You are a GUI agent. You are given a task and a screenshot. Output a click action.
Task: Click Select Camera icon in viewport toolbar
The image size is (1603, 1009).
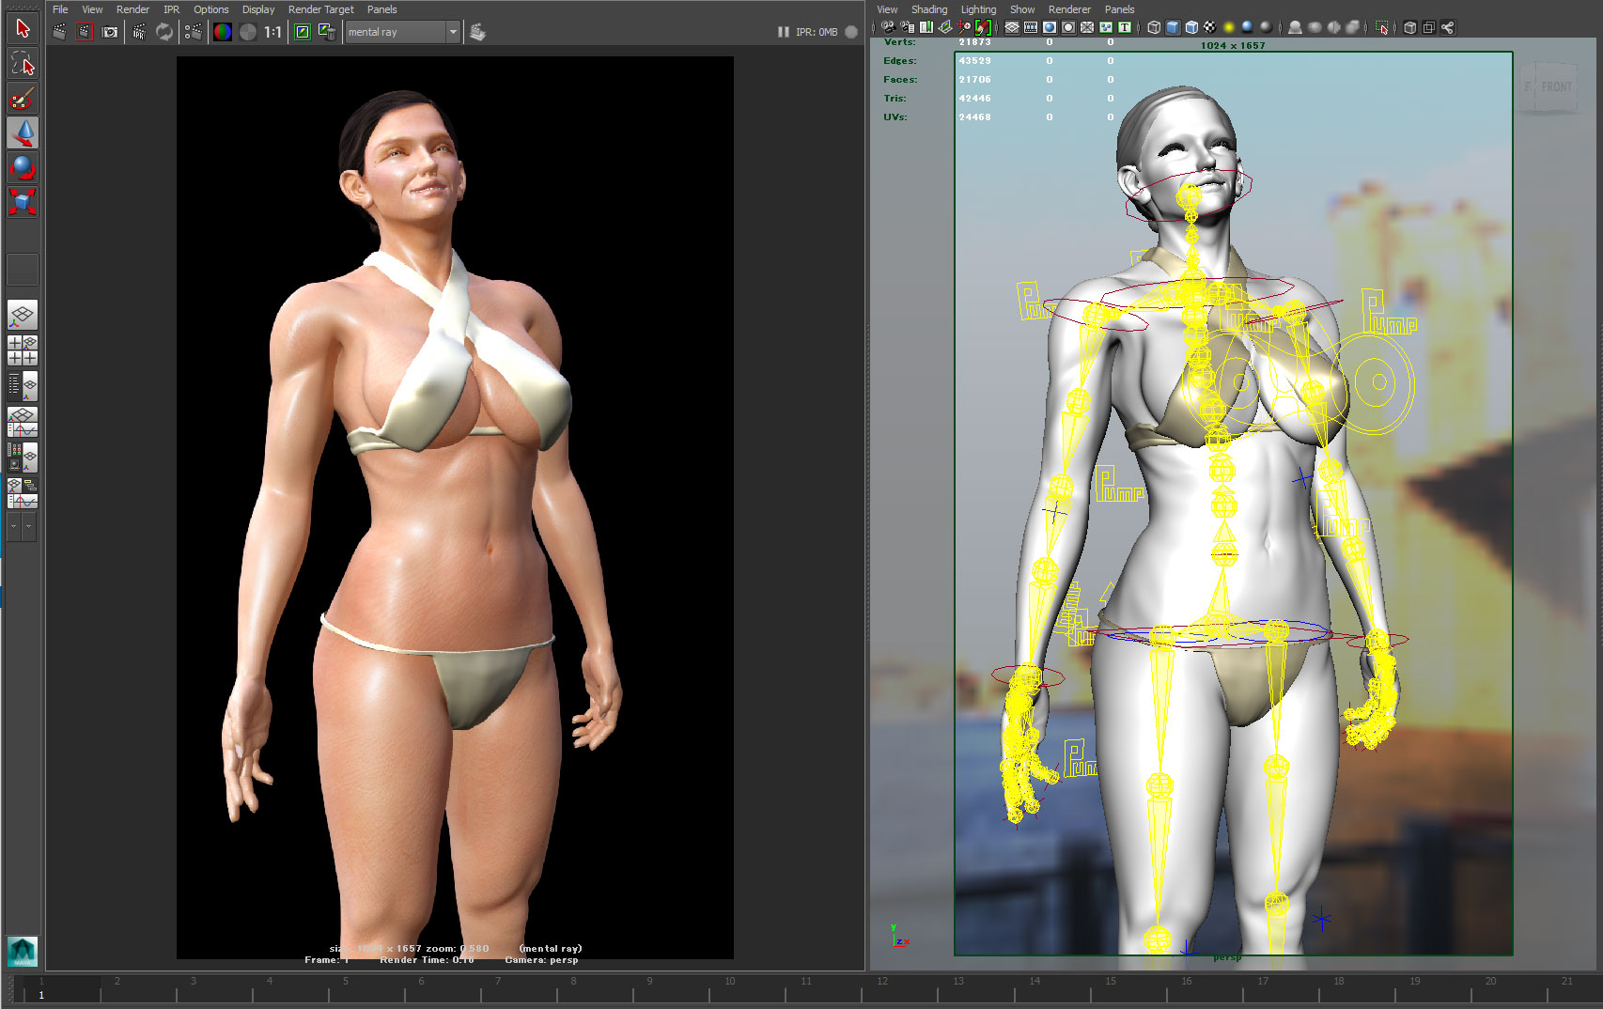[888, 27]
